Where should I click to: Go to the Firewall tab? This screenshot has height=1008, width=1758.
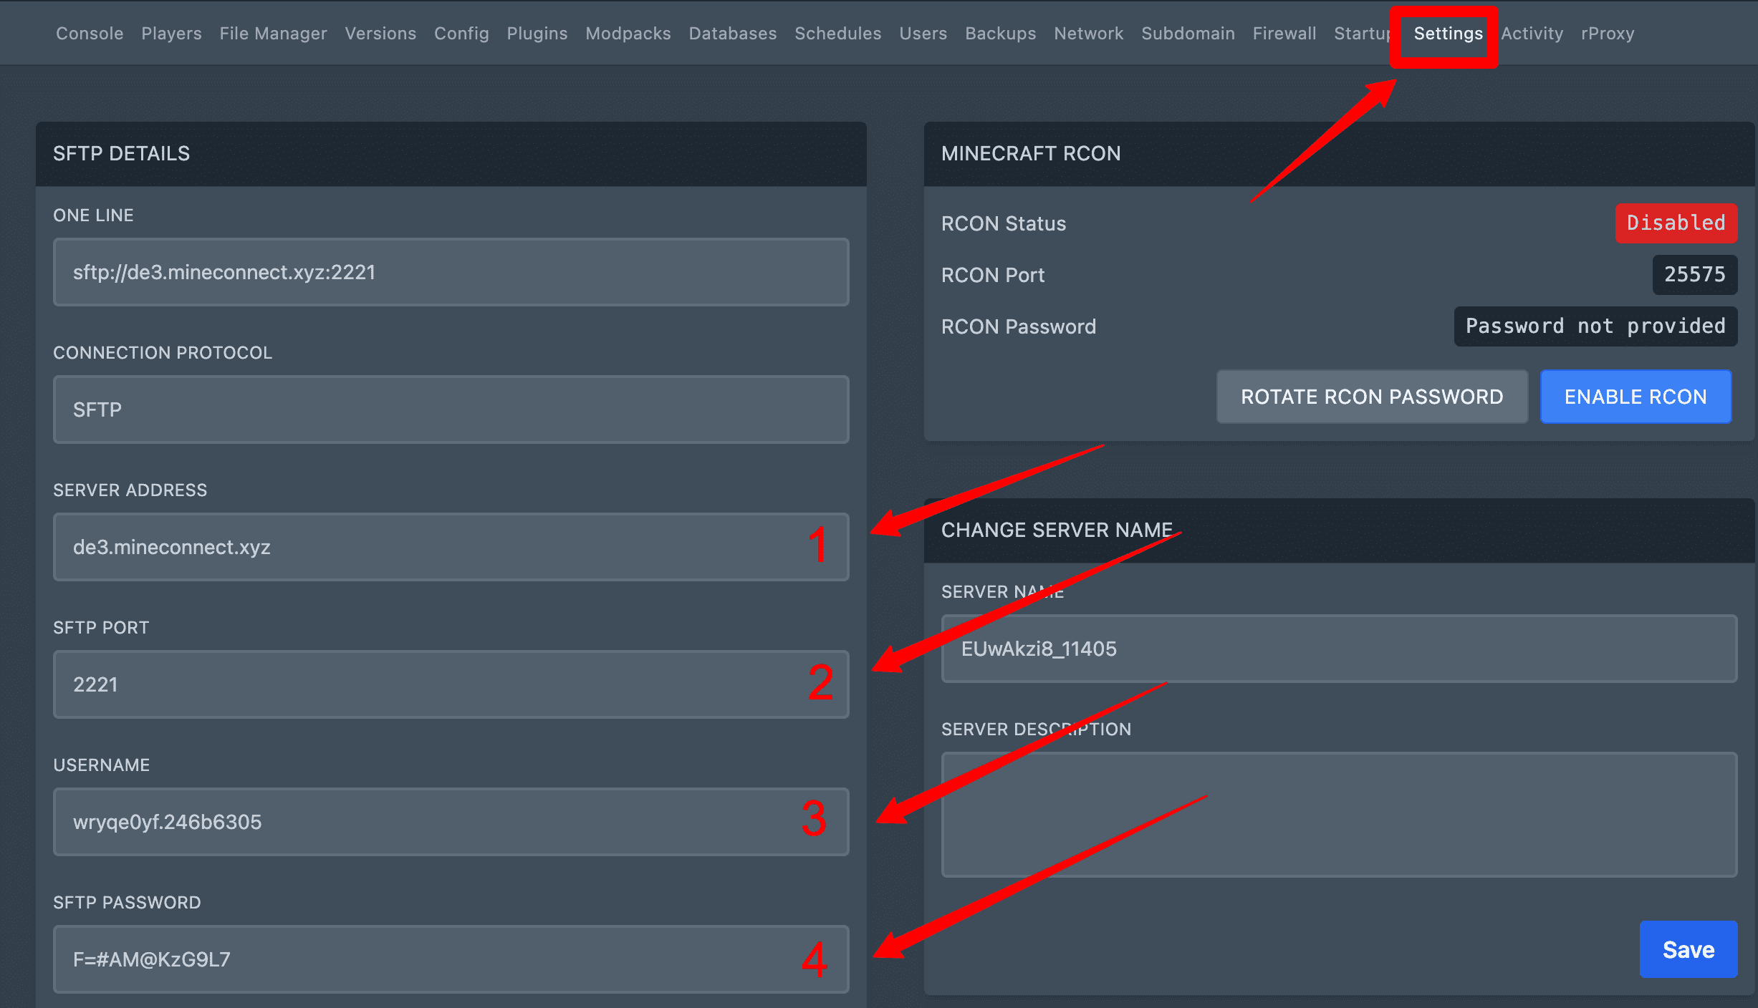pos(1284,34)
